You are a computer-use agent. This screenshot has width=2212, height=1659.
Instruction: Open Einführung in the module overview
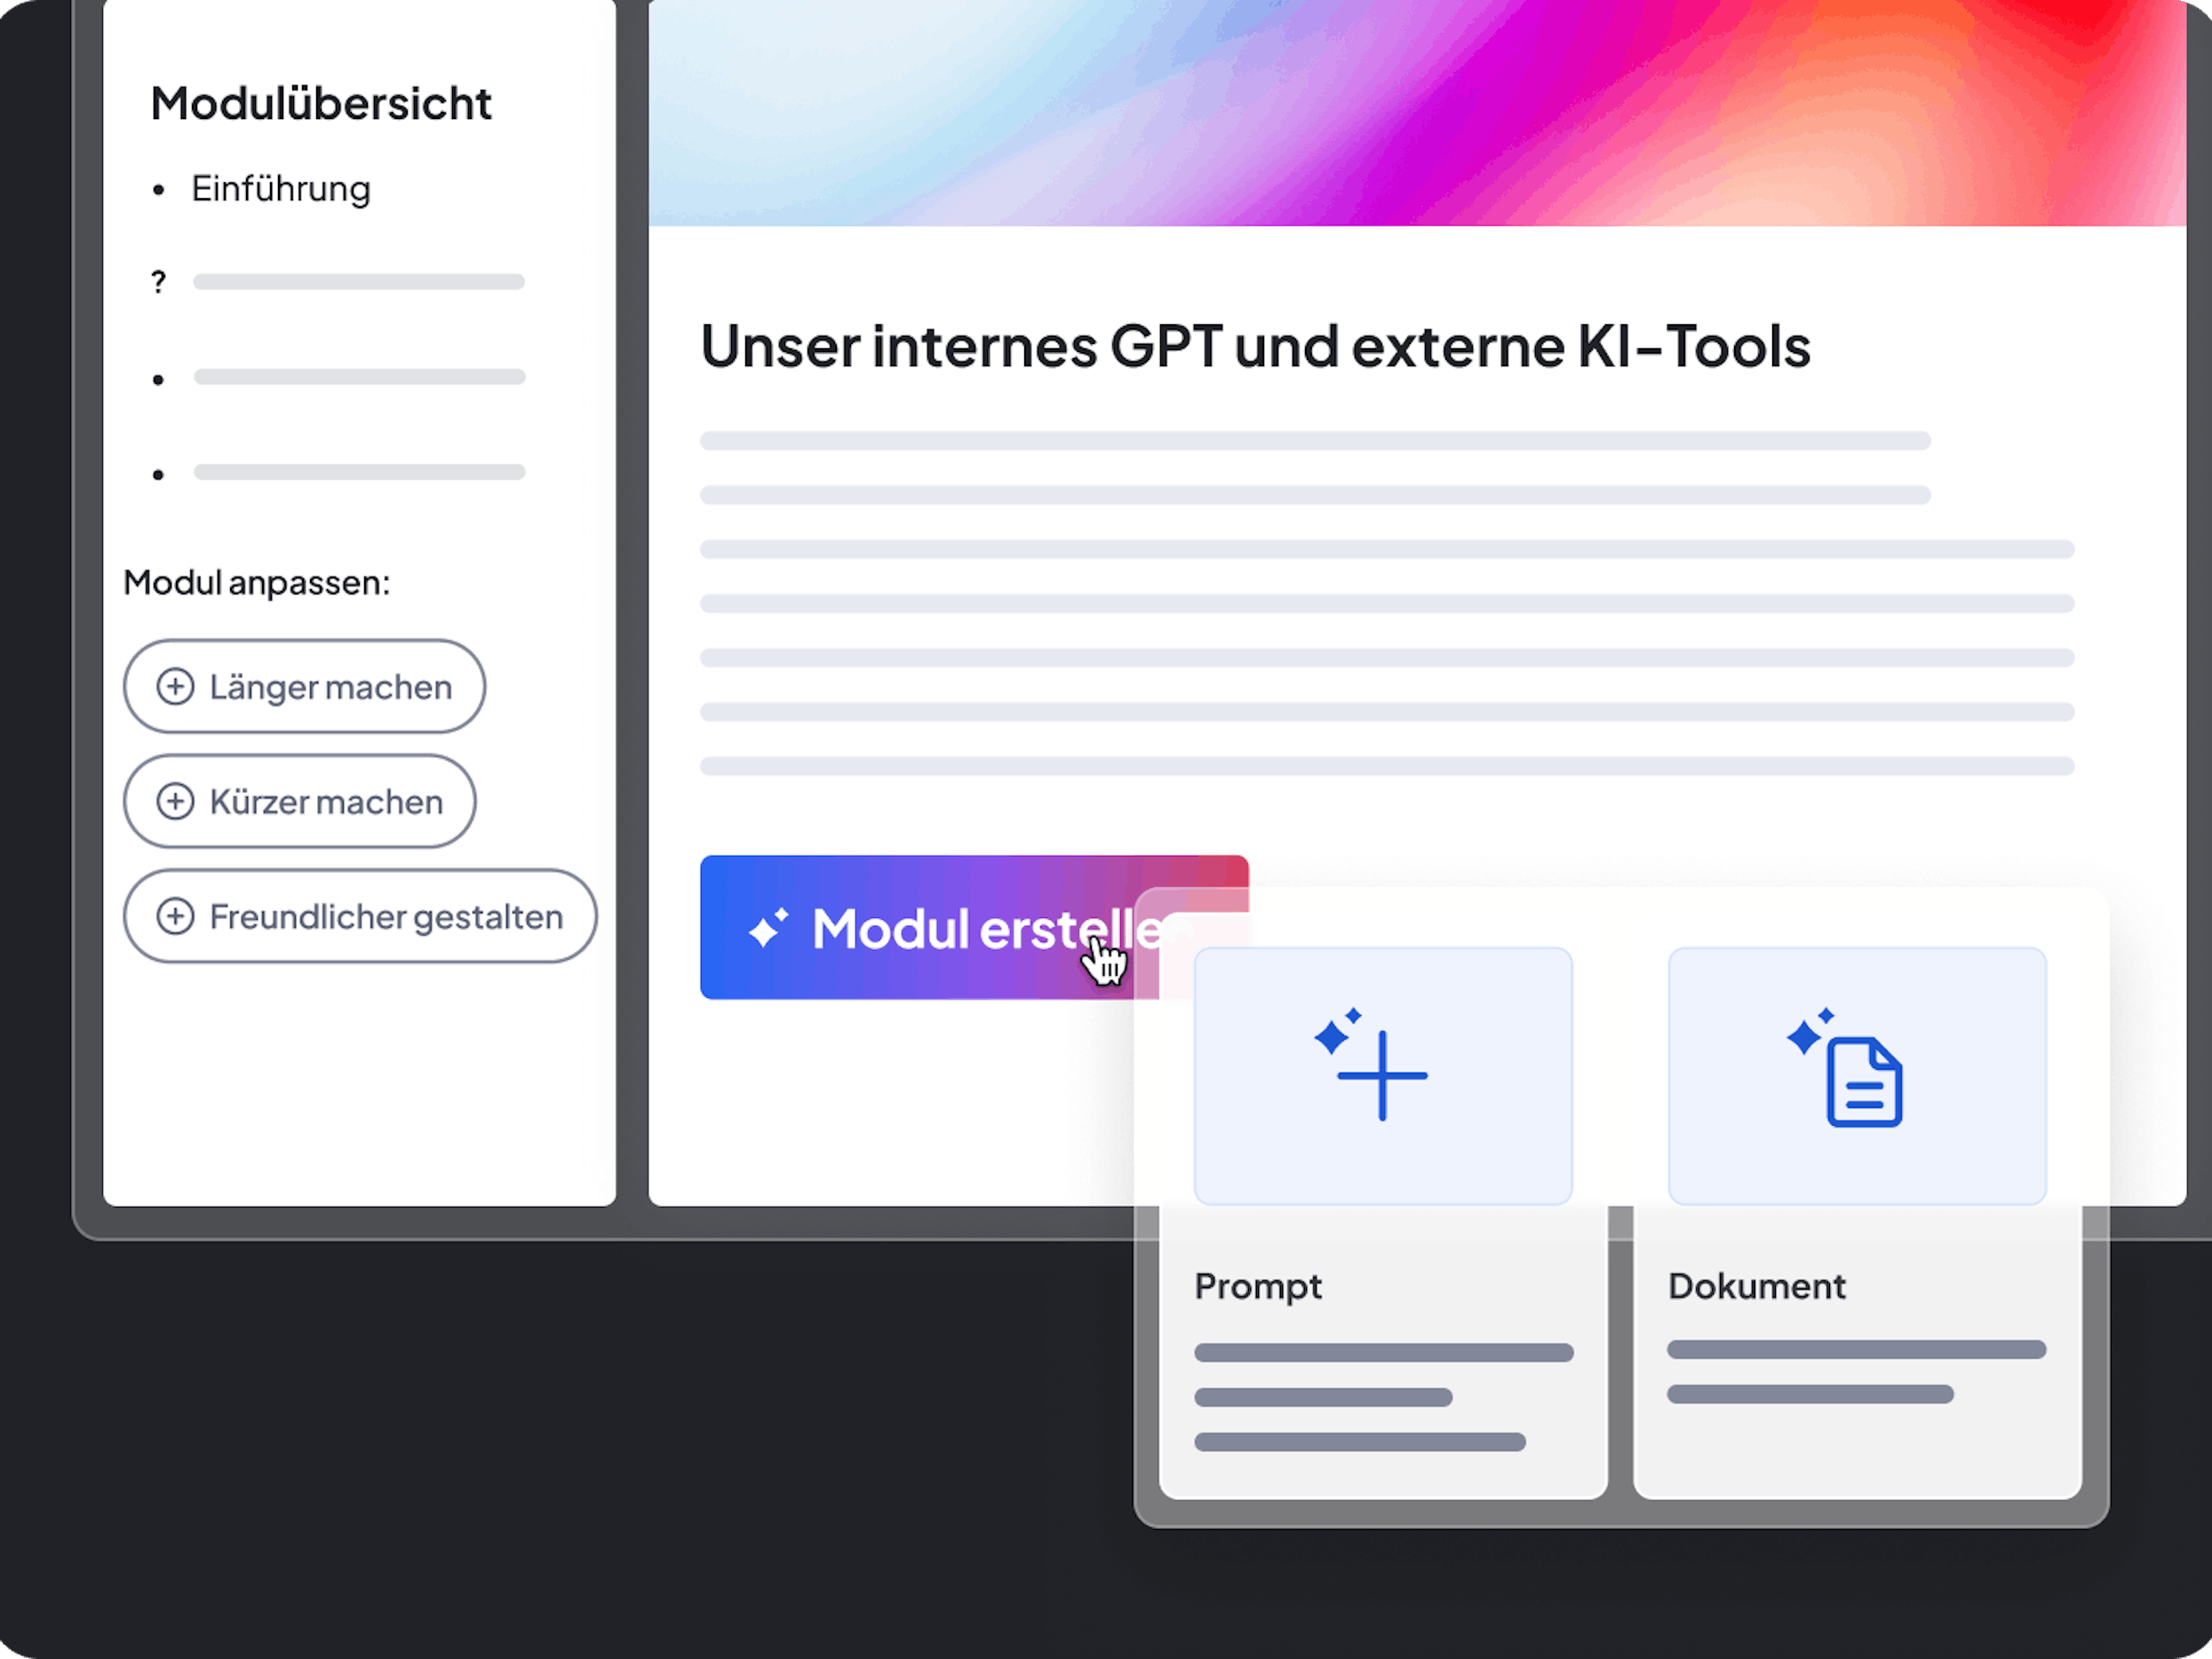280,189
